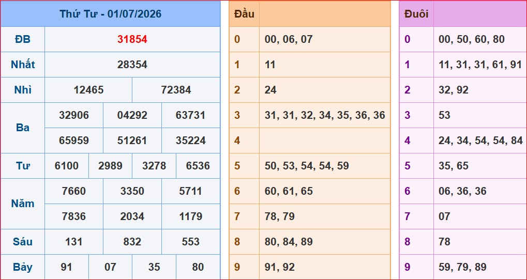The image size is (527, 280).
Task: Click the Đuôi column header
Action: click(x=416, y=14)
